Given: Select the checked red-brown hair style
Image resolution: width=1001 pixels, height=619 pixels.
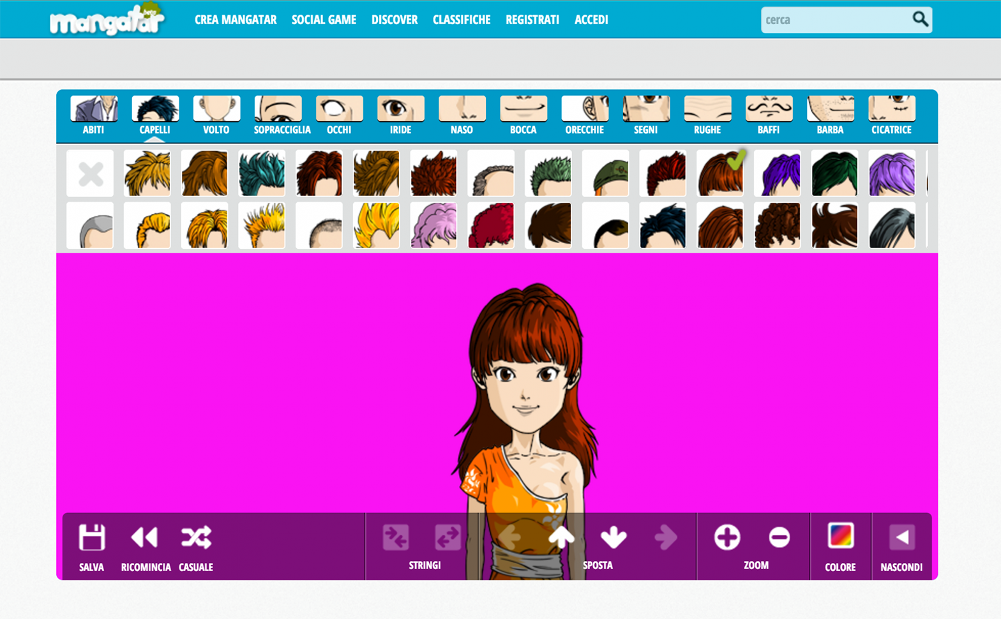Looking at the screenshot, I should 720,173.
